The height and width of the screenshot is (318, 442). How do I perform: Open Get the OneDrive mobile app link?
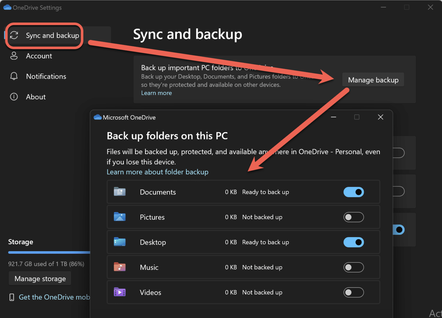(x=54, y=297)
